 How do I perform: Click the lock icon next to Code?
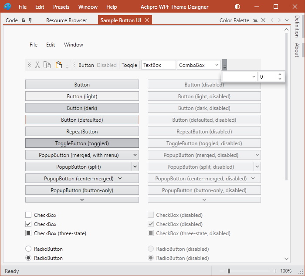[x=24, y=20]
